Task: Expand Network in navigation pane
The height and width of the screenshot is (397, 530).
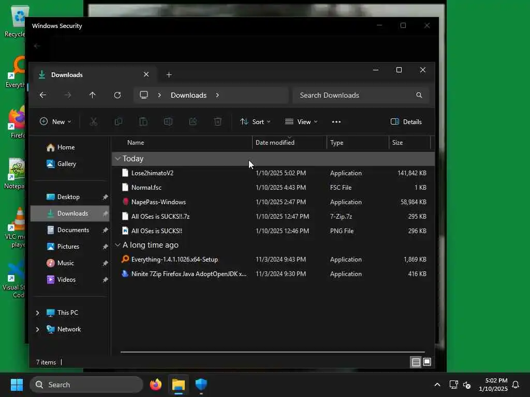Action: 37,329
